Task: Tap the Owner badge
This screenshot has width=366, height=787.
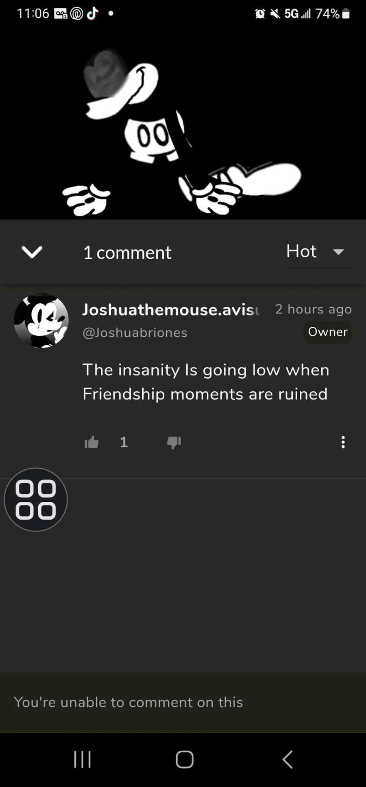Action: click(328, 332)
